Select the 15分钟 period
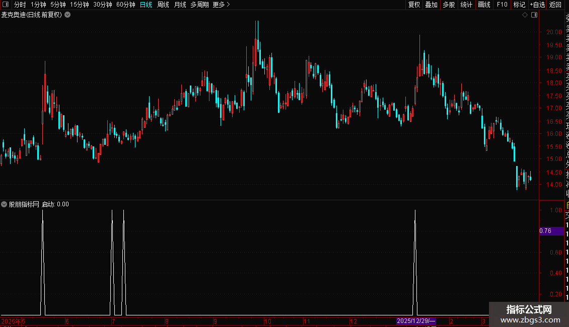This screenshot has width=569, height=327. point(80,5)
